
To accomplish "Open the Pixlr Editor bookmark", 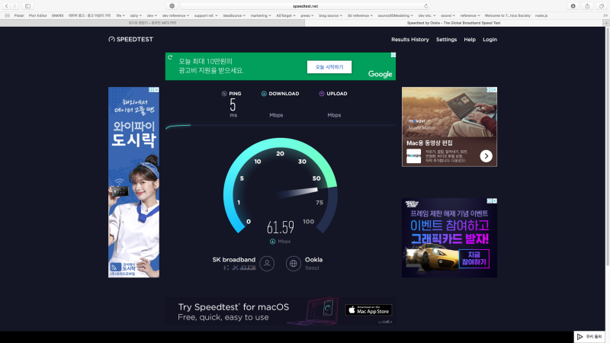I will (x=37, y=15).
